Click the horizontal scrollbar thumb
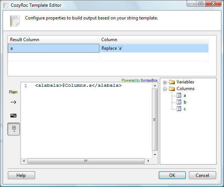This screenshot has height=187, width=224. coord(86,161)
